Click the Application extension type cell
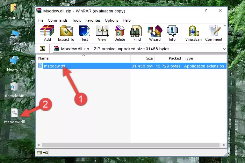The height and width of the screenshot is (163, 245). 204,66
